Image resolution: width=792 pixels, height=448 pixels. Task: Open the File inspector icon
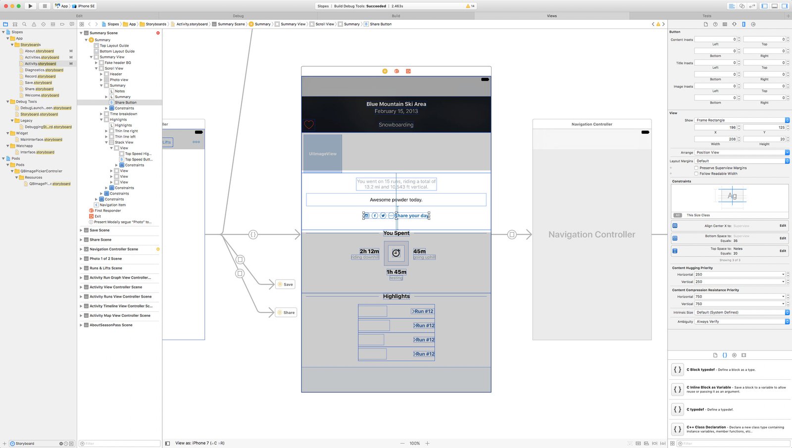706,24
